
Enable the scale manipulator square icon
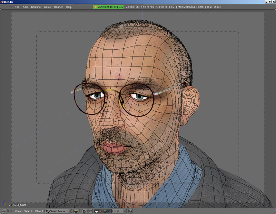point(109,211)
